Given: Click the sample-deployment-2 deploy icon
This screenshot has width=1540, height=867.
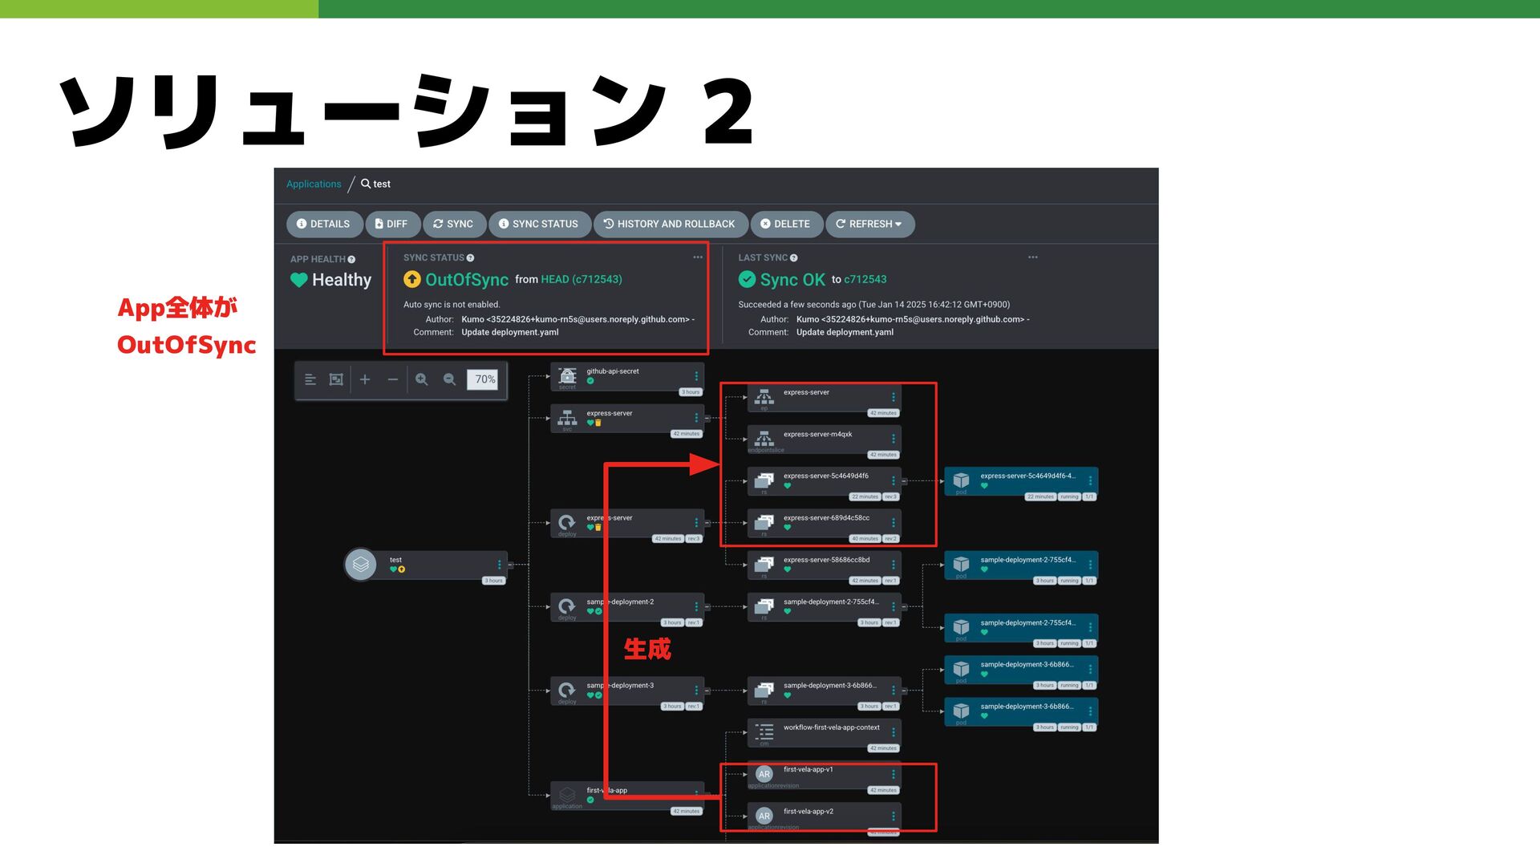Looking at the screenshot, I should click(567, 606).
